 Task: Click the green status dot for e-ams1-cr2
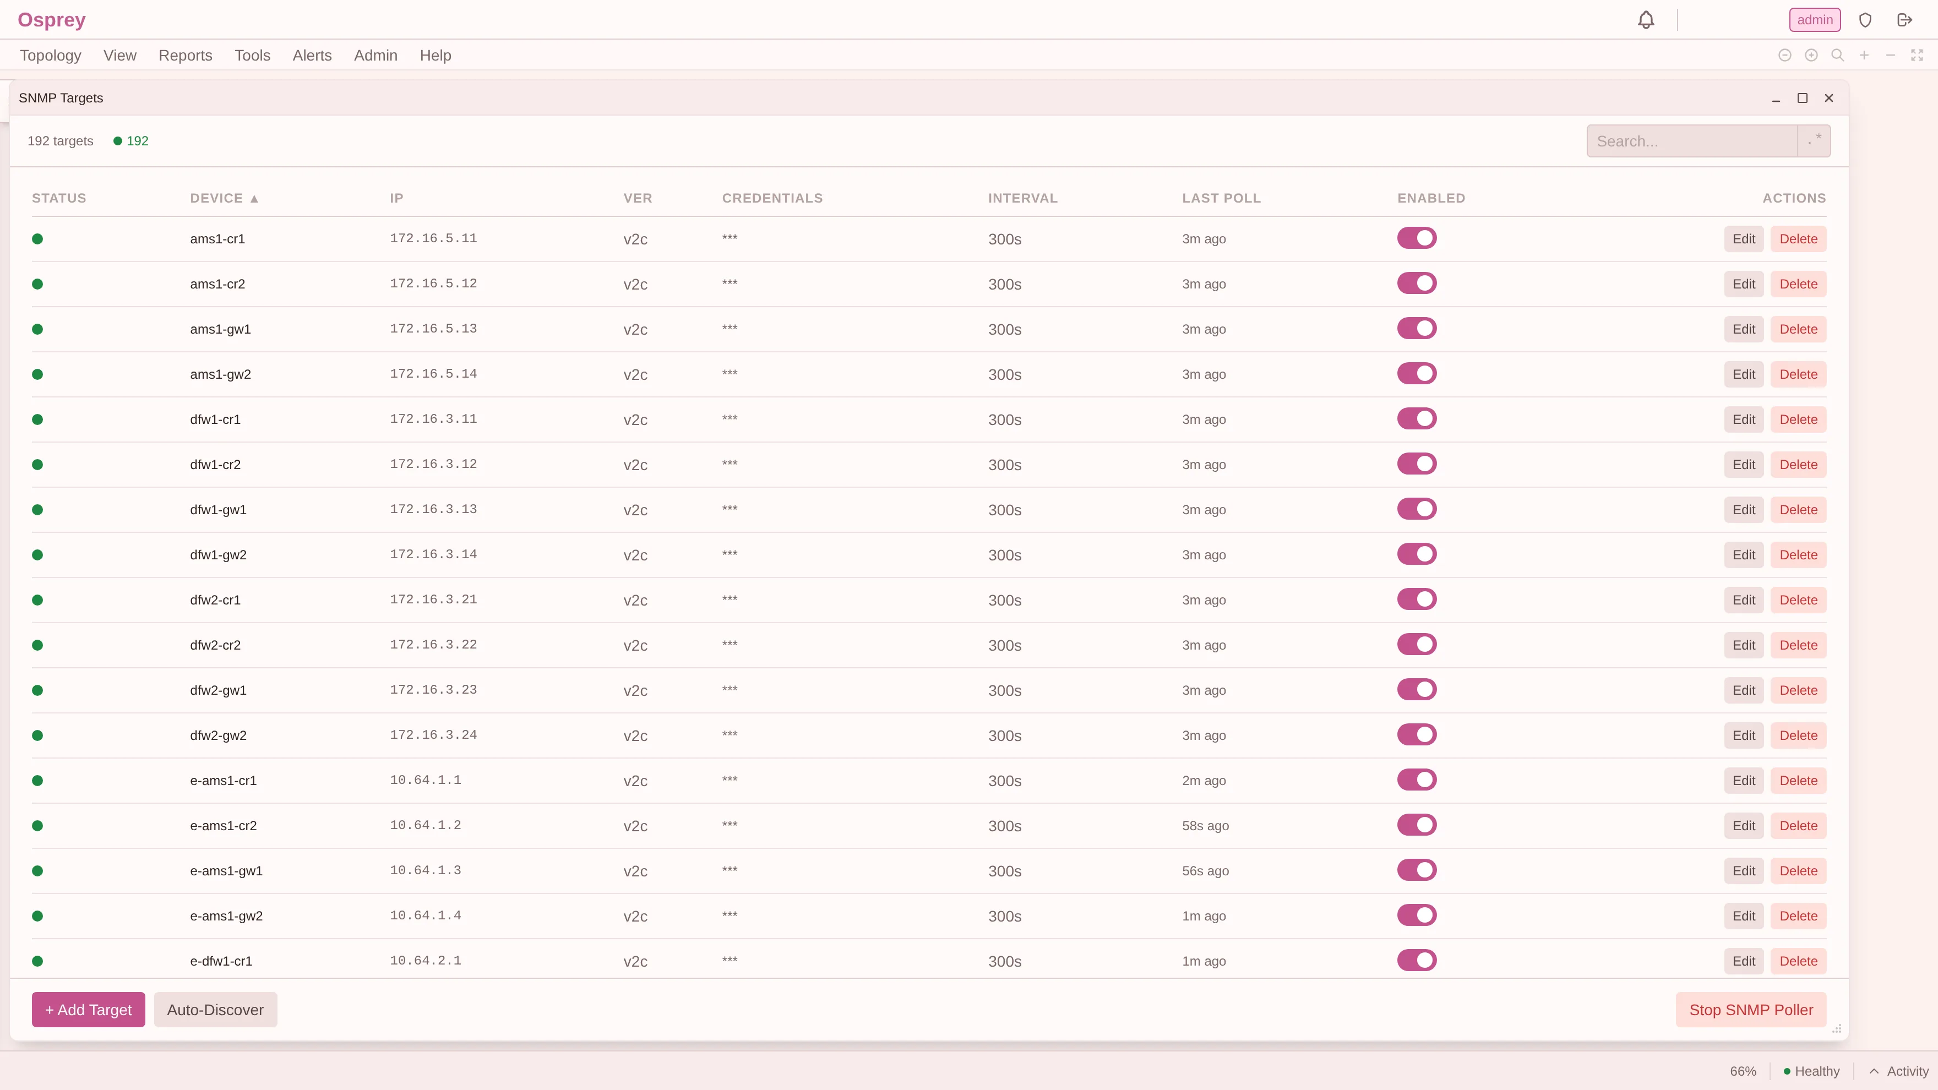pyautogui.click(x=37, y=826)
